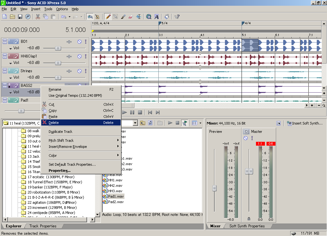Screen dimensions: 327x236
Task: Click the Undo arrow icon
Action: point(64,17)
